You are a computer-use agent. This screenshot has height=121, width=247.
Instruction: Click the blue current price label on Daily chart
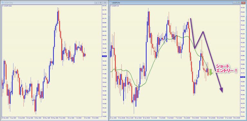pyautogui.click(x=105, y=56)
